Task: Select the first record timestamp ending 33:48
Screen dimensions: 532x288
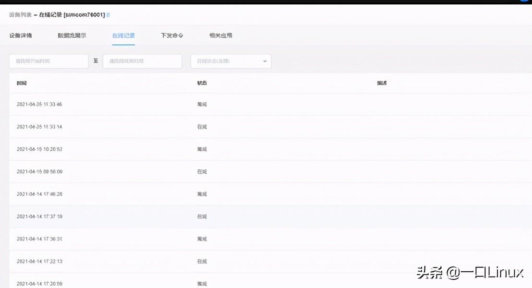Action: tap(39, 104)
